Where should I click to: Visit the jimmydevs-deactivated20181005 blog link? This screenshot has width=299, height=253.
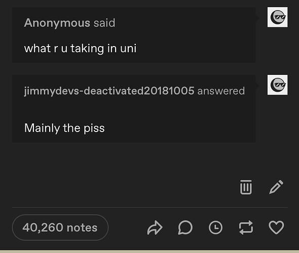pos(109,91)
